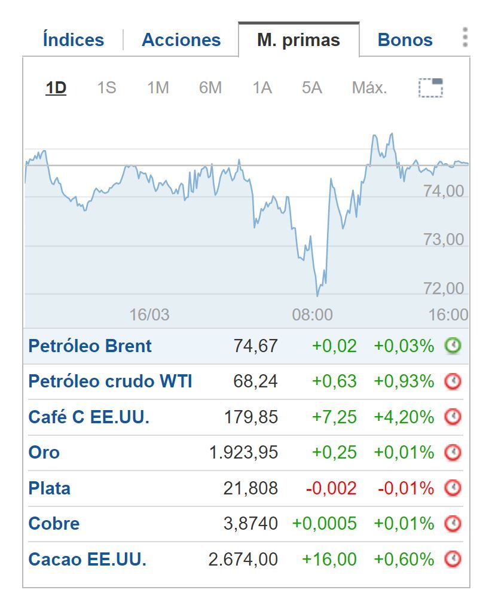Select the 6M chart period
Image resolution: width=489 pixels, height=608 pixels.
(210, 87)
